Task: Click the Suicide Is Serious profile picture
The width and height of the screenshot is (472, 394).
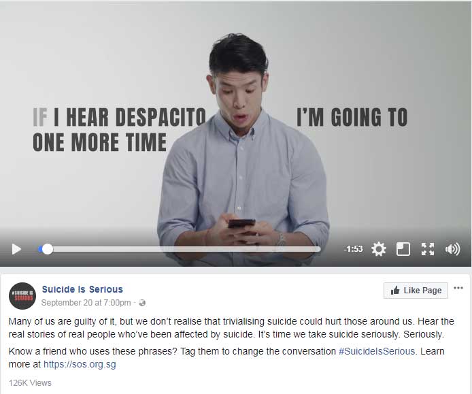Action: 22,296
